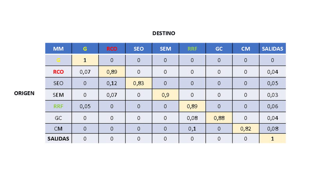Click the DESTINO title text
Screen dimensions: 331x186
click(x=164, y=34)
